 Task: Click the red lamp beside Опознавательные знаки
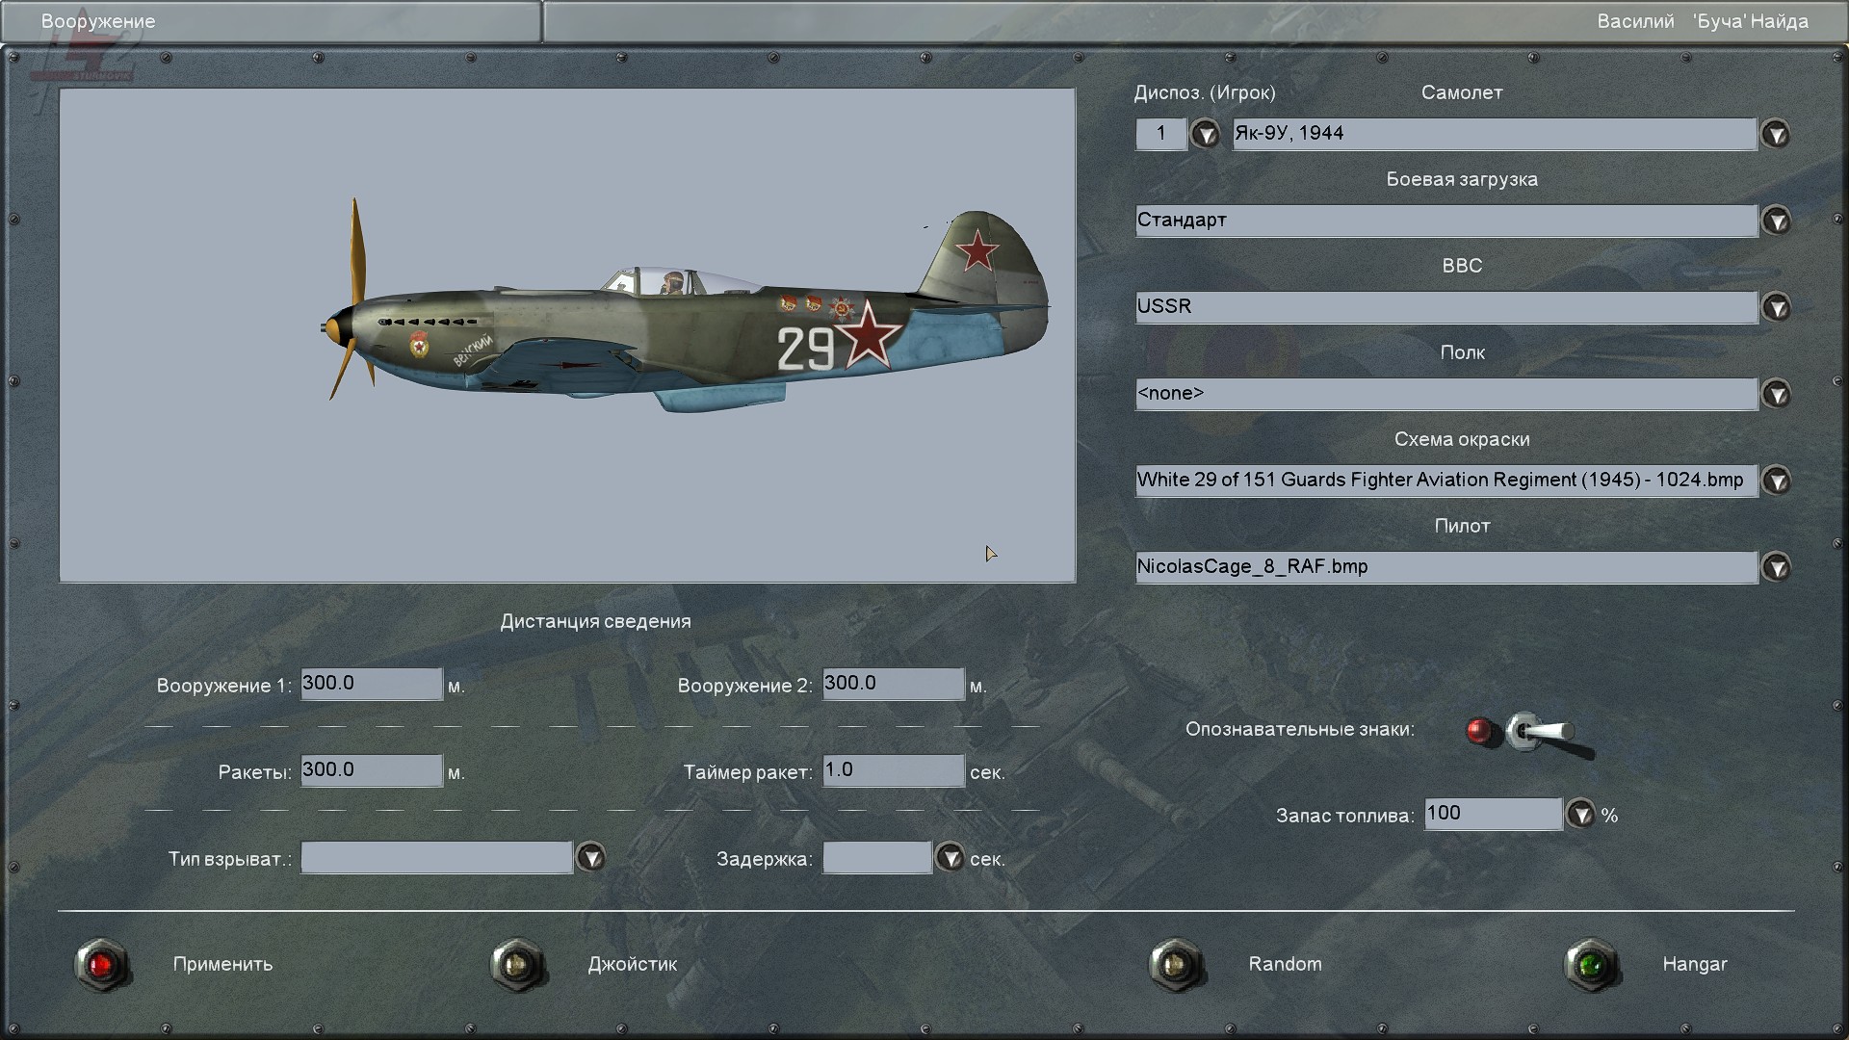1478,731
